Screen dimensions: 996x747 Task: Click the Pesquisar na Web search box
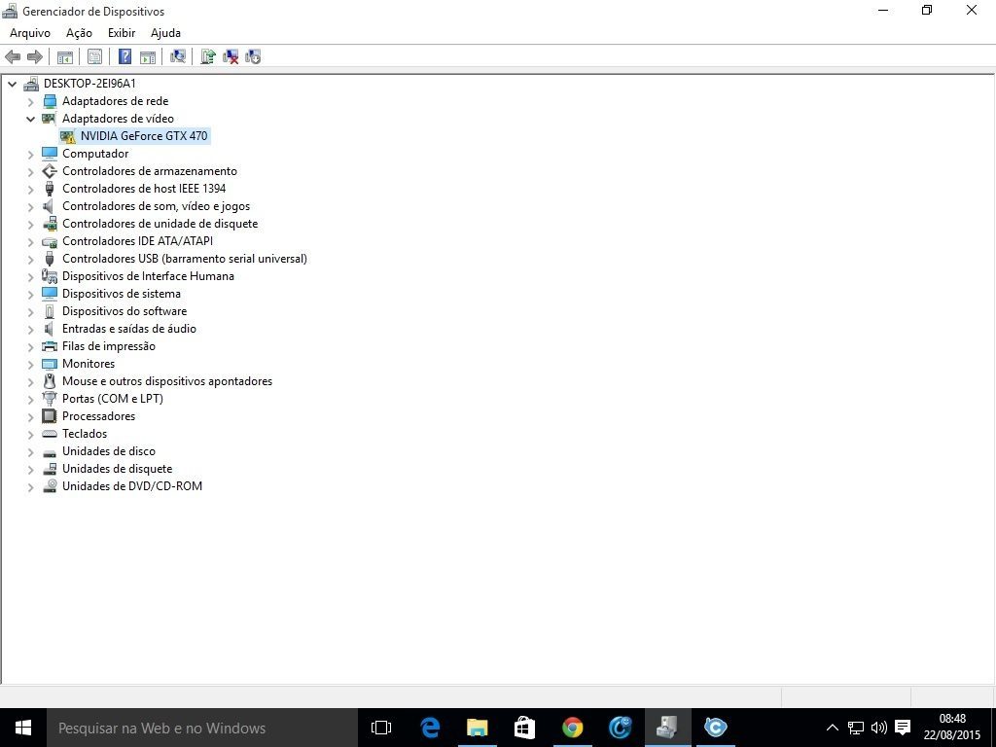click(x=202, y=728)
